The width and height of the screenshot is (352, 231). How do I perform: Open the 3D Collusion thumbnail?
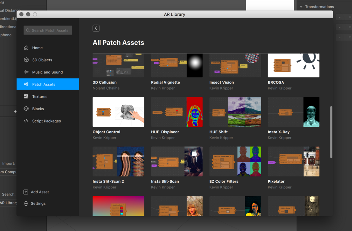coord(118,65)
